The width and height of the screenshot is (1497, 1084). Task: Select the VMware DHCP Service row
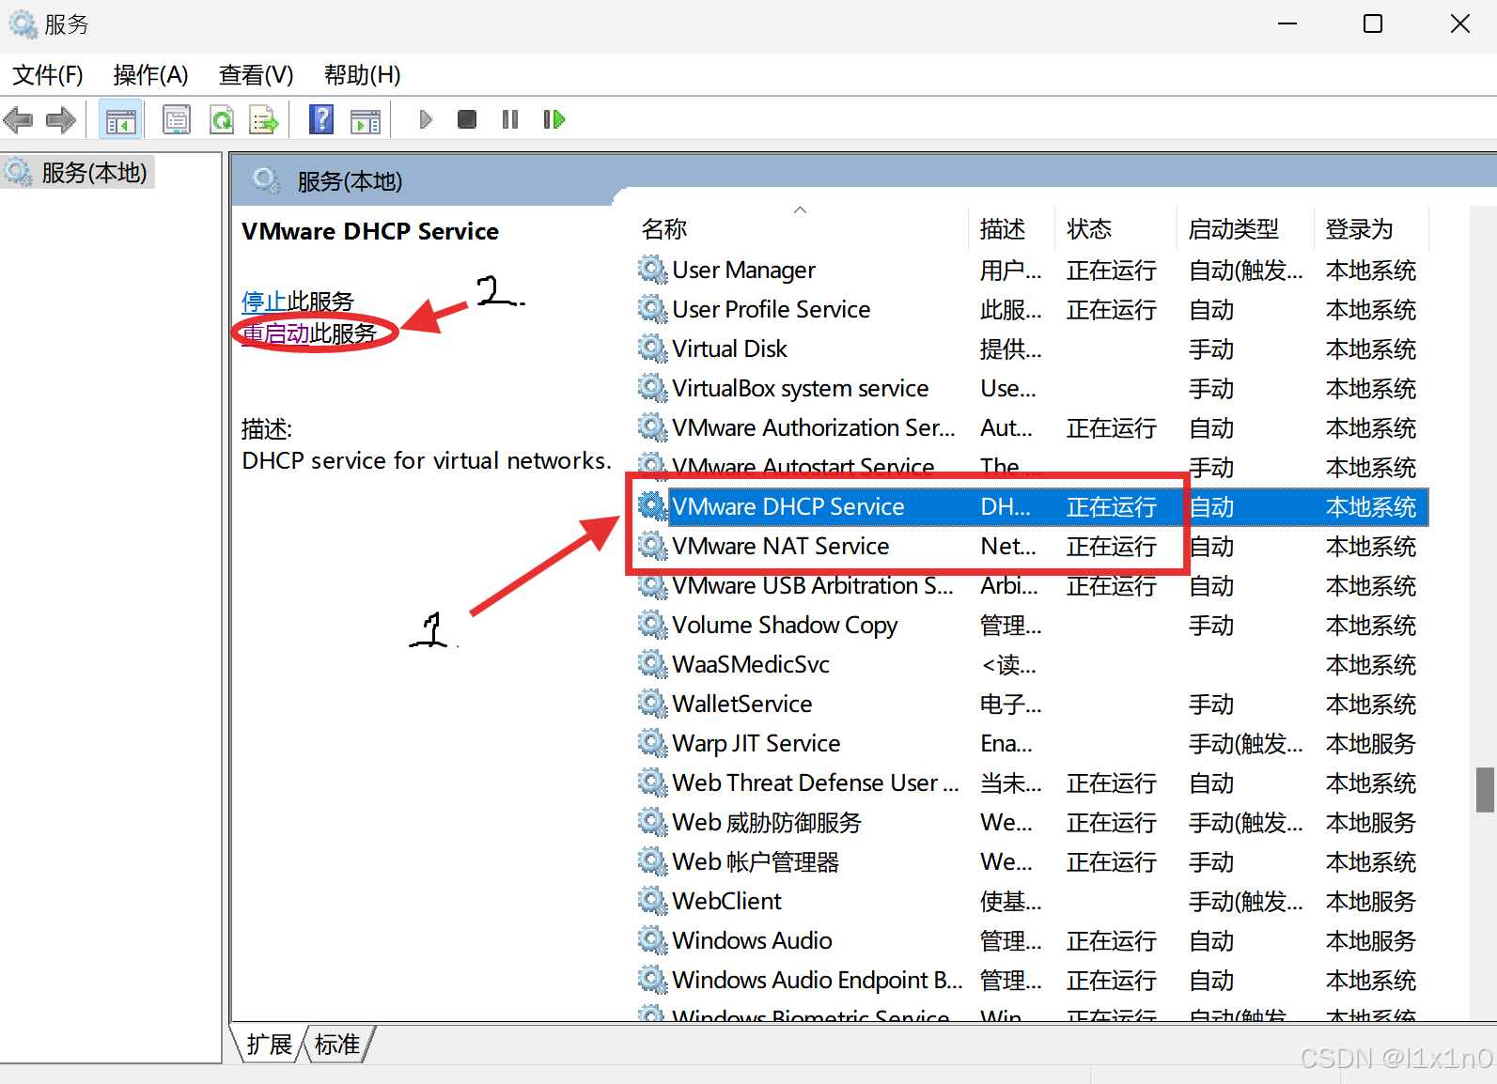[x=1032, y=507]
